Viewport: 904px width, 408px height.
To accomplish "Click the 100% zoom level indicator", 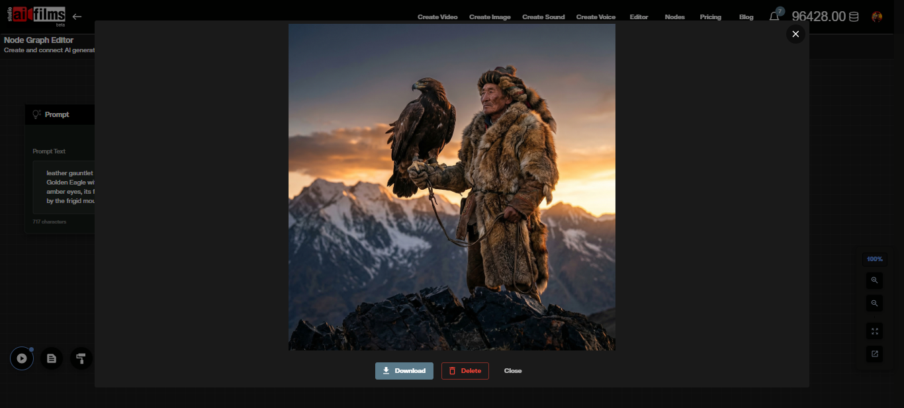I will 874,259.
